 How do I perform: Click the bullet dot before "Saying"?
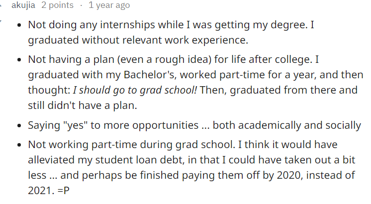(x=18, y=126)
